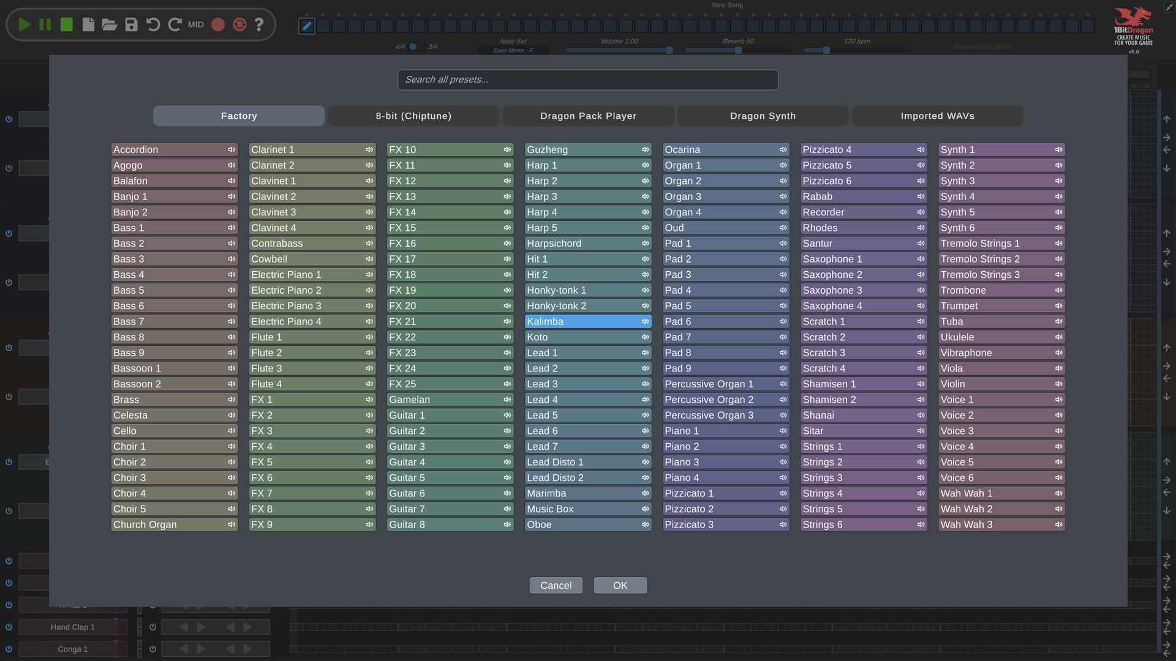Choose the Harpsichord preset
Screen dimensions: 1176x661
[588, 244]
